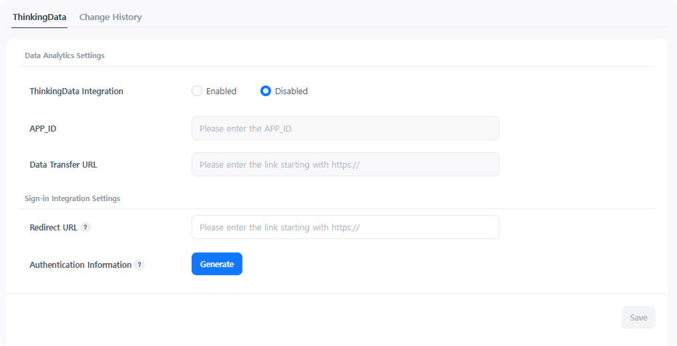Click the Redirect URL label text
Image resolution: width=677 pixels, height=346 pixels.
pos(53,227)
